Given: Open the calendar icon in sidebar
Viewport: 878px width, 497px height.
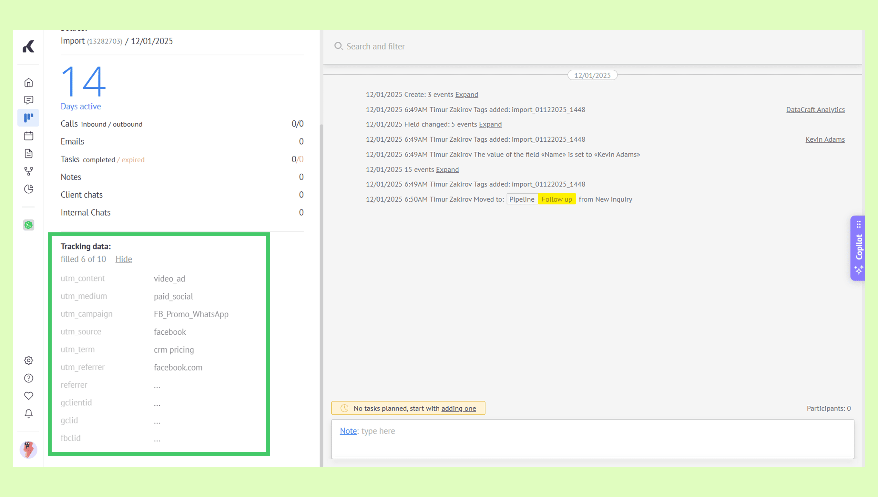Looking at the screenshot, I should pos(29,136).
